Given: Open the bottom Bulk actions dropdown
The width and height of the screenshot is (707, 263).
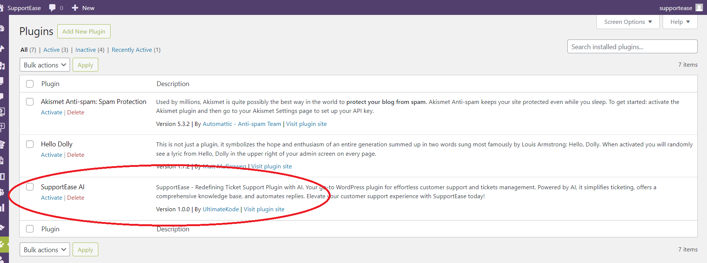Looking at the screenshot, I should 45,250.
